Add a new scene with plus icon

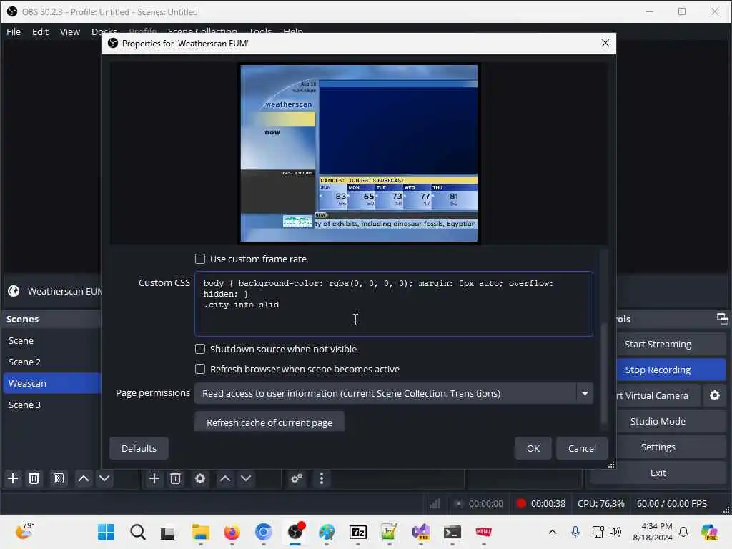click(13, 478)
